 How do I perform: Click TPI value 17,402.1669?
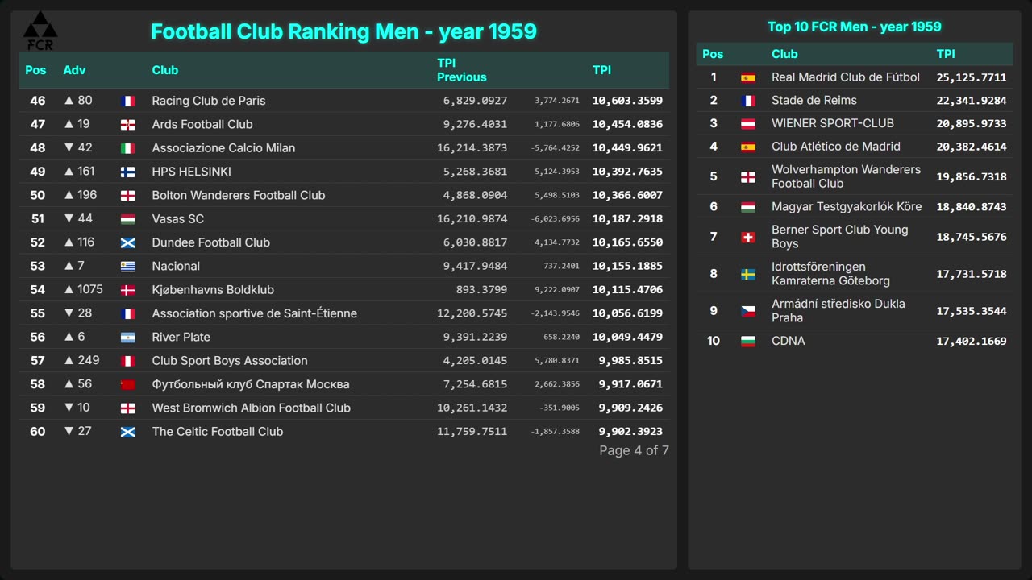[x=972, y=342]
